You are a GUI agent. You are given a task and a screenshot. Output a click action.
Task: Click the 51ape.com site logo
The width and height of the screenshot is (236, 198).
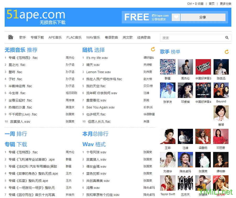(x=36, y=17)
